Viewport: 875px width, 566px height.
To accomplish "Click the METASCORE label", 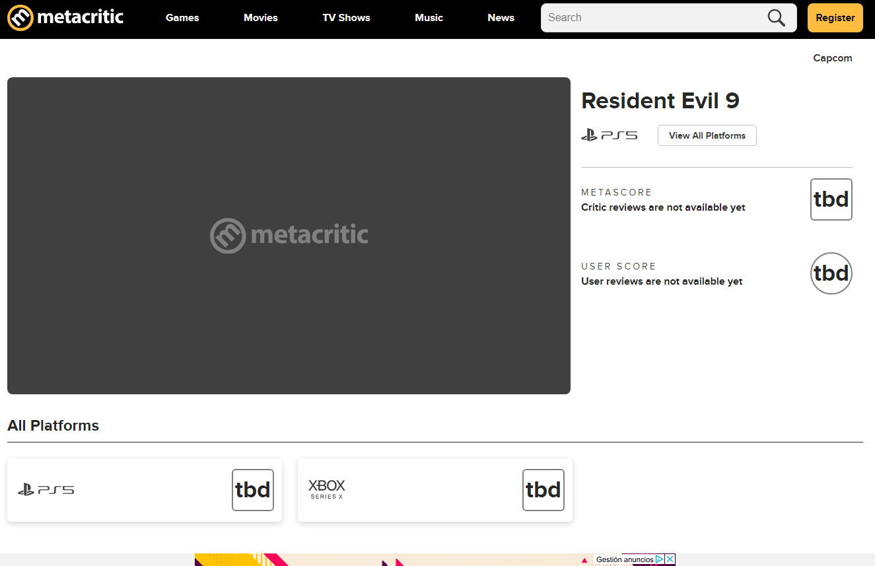I will [x=617, y=192].
